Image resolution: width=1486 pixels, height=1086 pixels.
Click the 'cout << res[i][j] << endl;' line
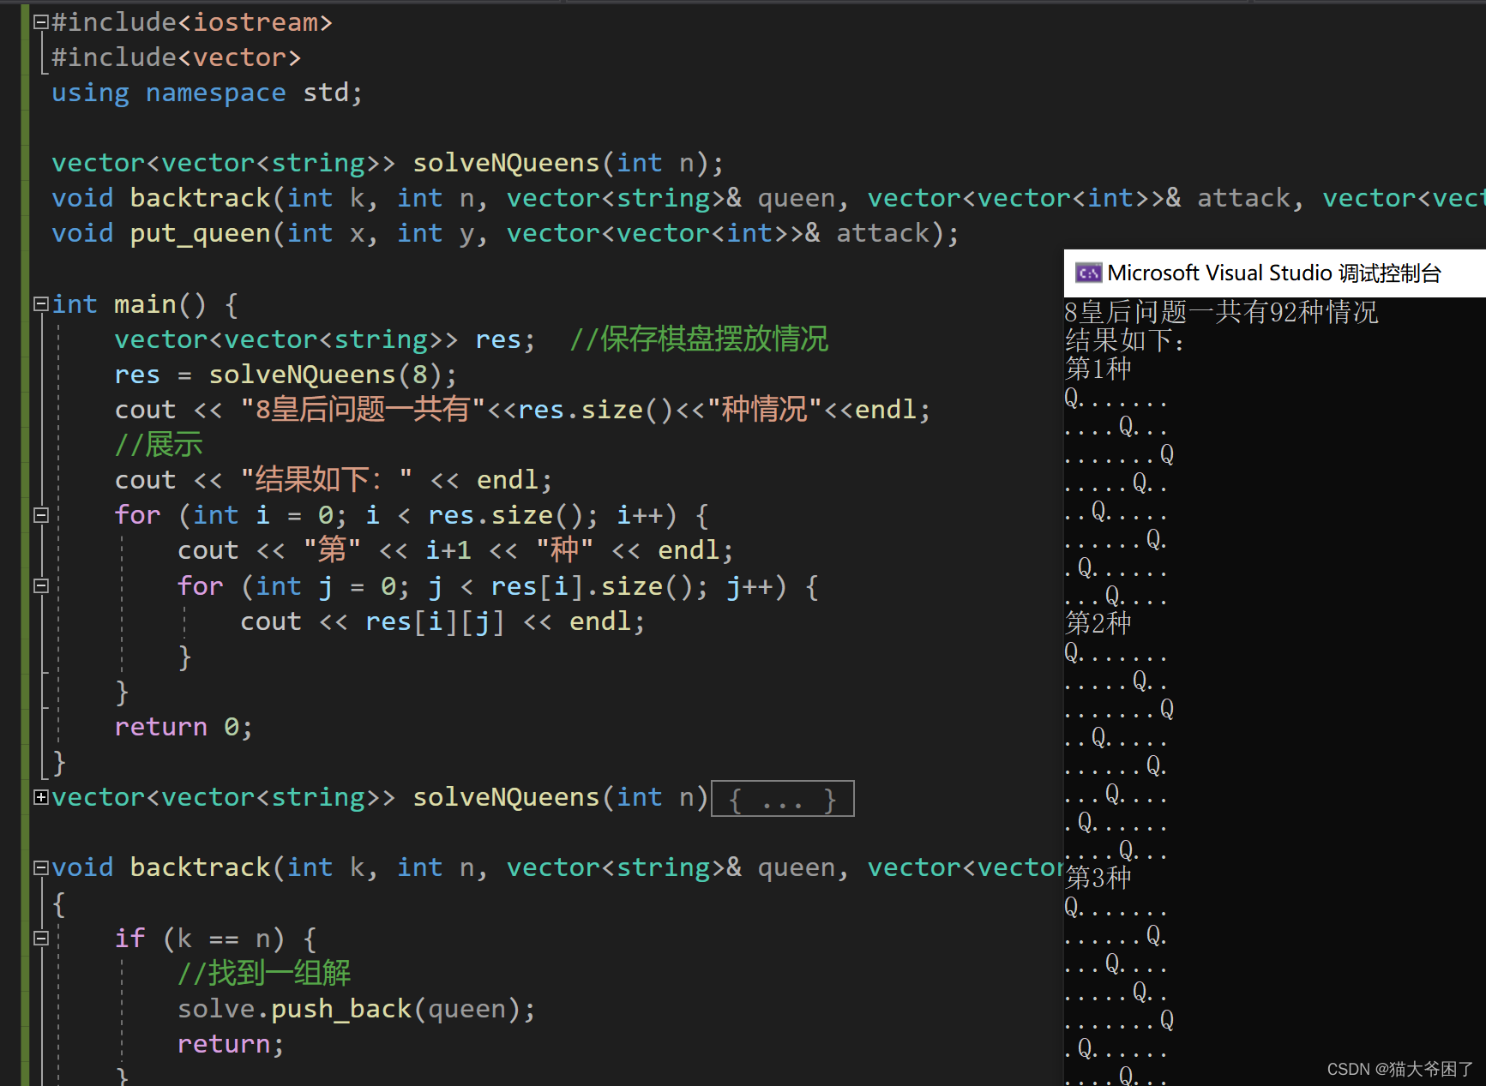click(x=442, y=621)
